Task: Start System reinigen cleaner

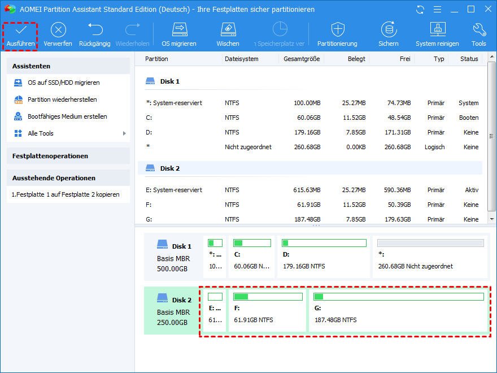Action: click(x=437, y=36)
